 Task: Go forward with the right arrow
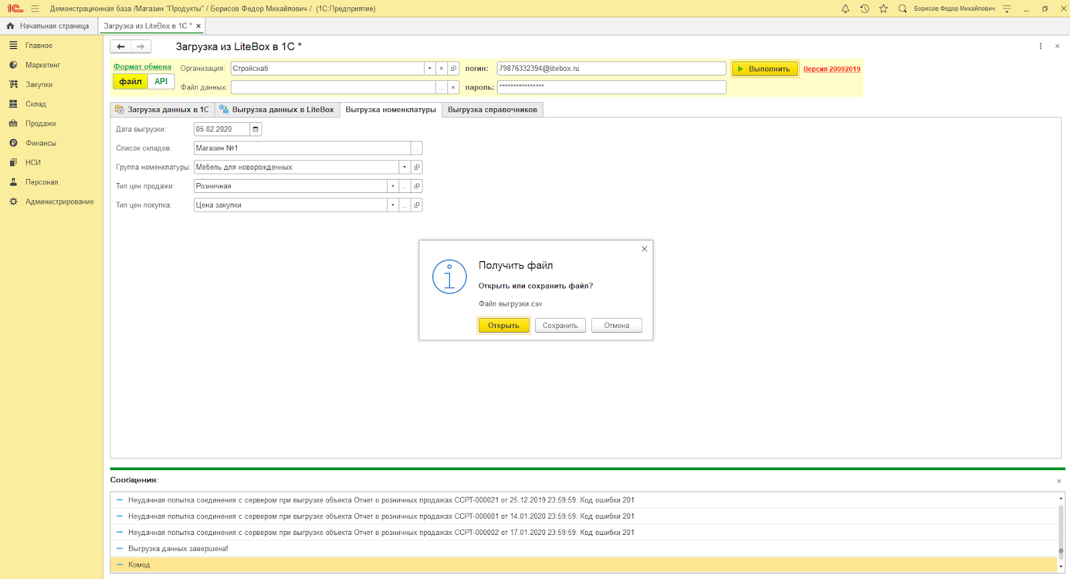click(x=140, y=47)
